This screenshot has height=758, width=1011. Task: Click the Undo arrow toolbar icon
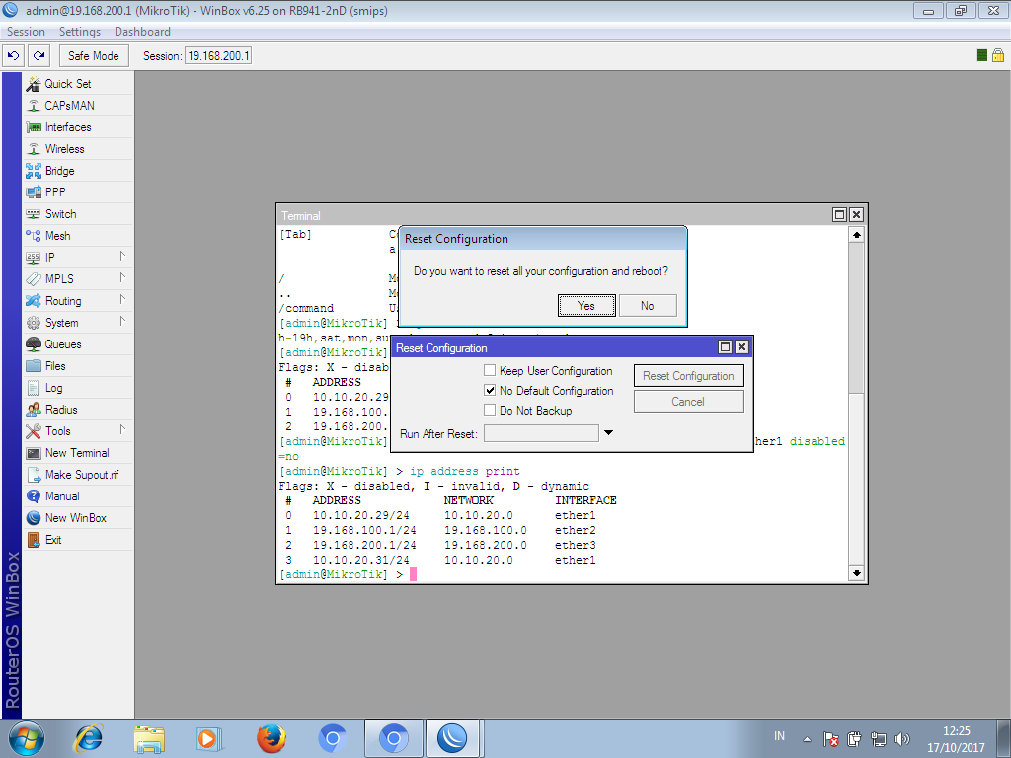click(14, 56)
